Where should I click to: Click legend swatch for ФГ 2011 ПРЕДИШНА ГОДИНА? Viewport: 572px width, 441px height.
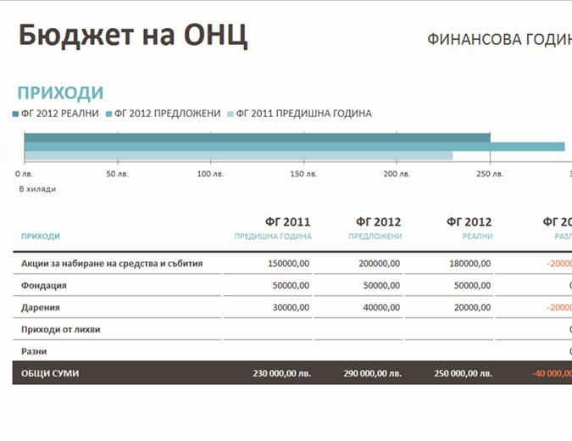[230, 114]
